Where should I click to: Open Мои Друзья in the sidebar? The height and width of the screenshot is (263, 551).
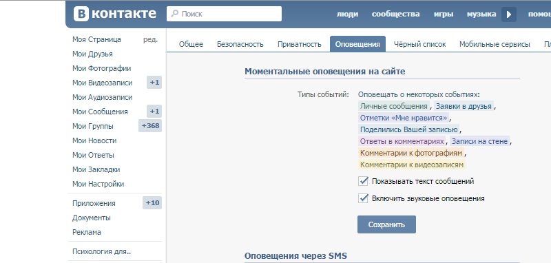pyautogui.click(x=92, y=54)
